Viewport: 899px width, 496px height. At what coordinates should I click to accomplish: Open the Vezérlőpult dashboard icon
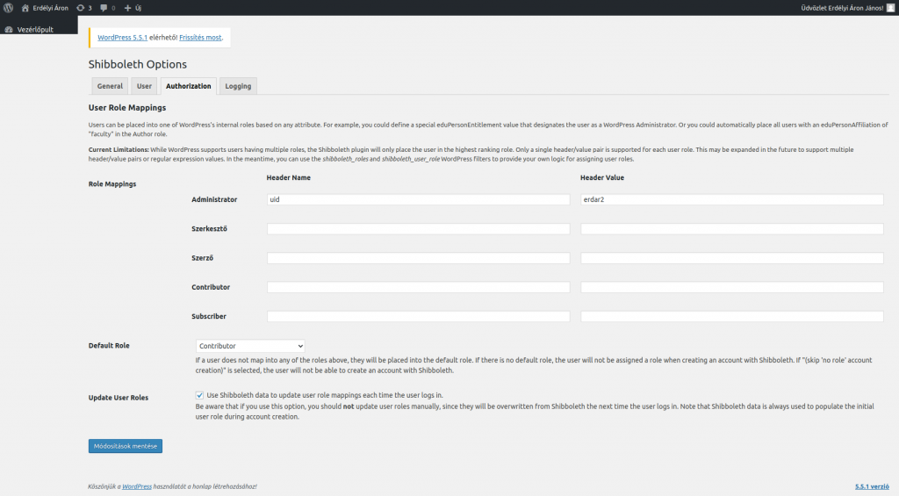[9, 29]
